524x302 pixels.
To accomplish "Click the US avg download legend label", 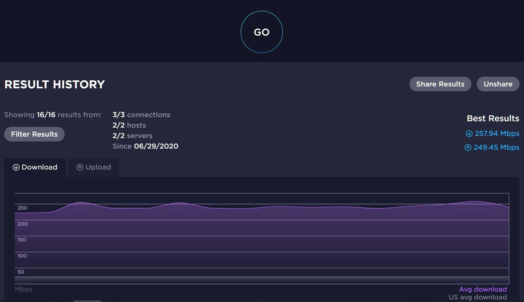I will 477,297.
